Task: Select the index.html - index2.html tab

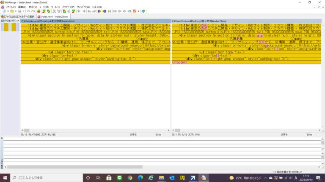Action: click(53, 16)
